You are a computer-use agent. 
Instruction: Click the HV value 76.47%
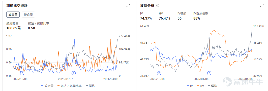165,18
